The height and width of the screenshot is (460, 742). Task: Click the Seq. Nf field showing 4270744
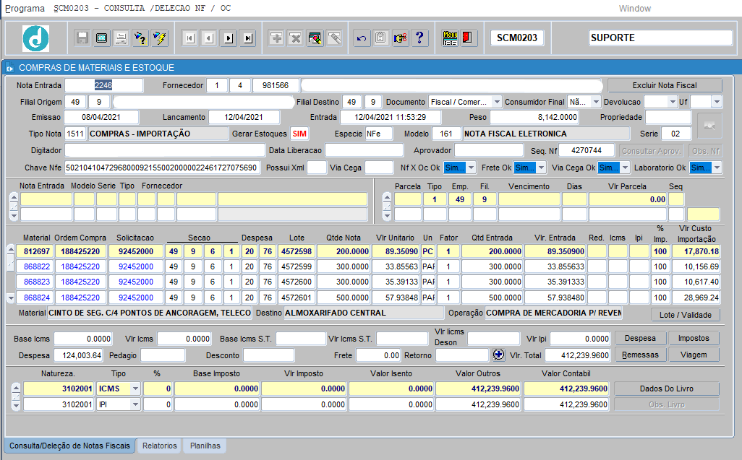(x=587, y=151)
